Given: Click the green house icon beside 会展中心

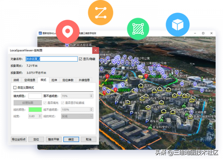Looking at the screenshot, I should pyautogui.click(x=184, y=105).
